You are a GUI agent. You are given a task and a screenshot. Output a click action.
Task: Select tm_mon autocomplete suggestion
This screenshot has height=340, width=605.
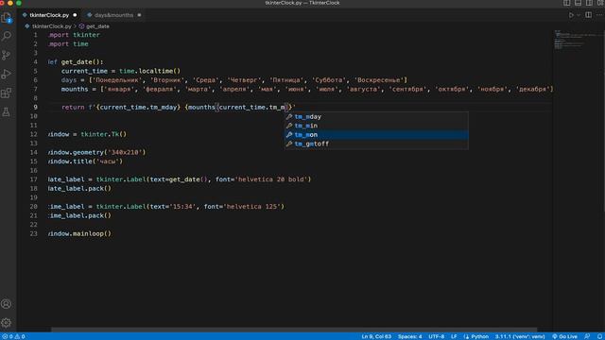click(376, 134)
